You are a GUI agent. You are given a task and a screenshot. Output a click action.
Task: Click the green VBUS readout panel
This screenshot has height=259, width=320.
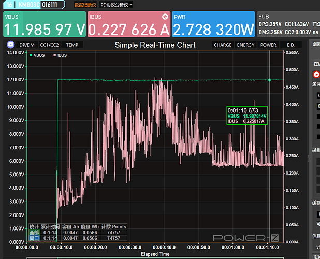pos(44,24)
